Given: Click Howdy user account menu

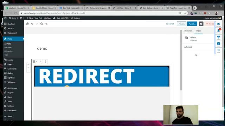Looking at the screenshot, I should [x=212, y=18].
